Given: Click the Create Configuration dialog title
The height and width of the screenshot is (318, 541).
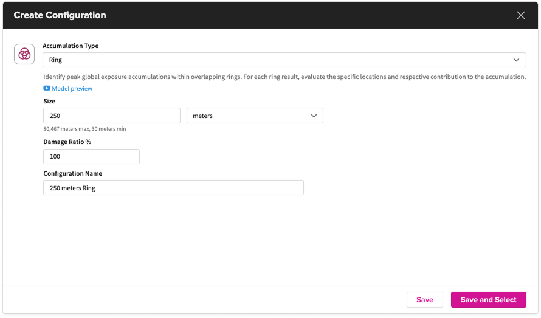Looking at the screenshot, I should 60,15.
